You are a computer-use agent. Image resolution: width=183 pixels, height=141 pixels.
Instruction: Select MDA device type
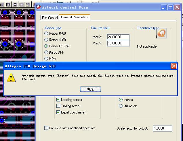(x=46, y=58)
